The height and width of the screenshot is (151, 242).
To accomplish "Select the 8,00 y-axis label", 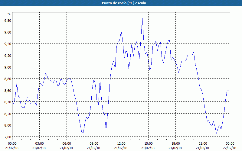I will coord(8,125).
